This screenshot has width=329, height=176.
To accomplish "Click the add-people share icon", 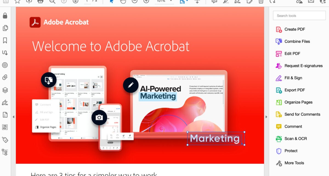I will [x=323, y=1].
